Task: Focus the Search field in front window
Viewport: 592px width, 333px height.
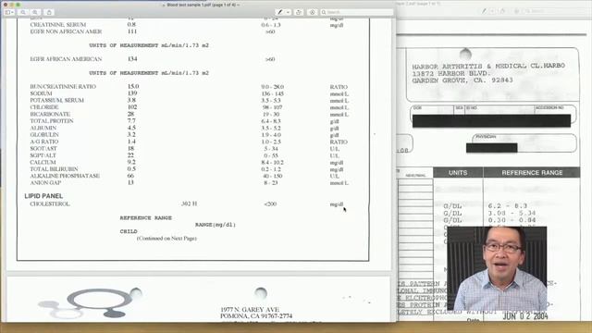Action: tap(357, 12)
